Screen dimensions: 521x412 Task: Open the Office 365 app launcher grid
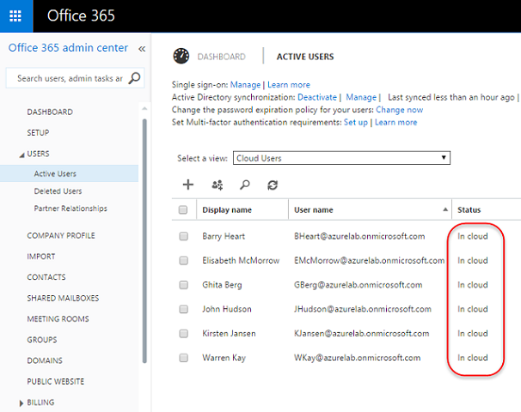point(15,15)
